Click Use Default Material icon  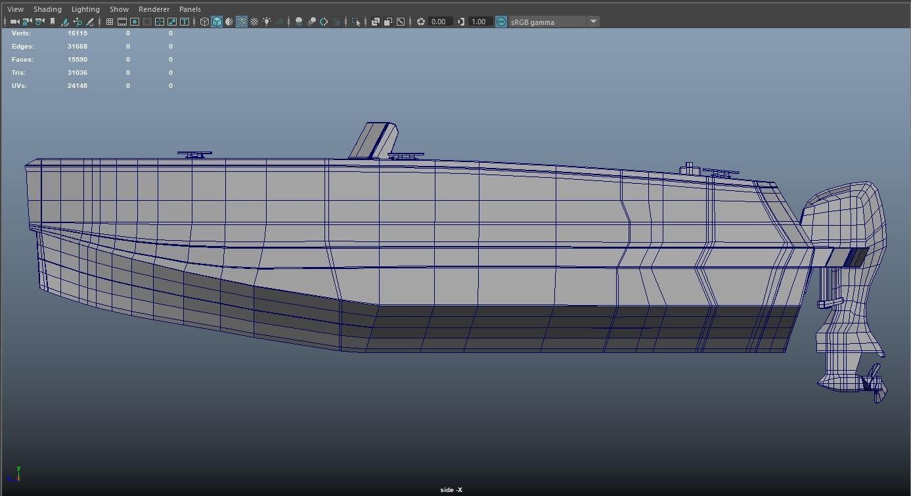(x=229, y=22)
